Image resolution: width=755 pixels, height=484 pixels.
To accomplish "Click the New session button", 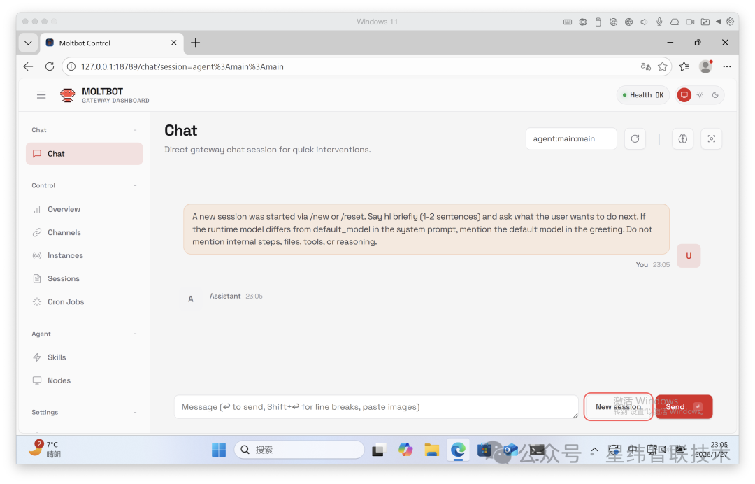I will point(618,406).
